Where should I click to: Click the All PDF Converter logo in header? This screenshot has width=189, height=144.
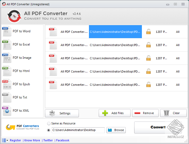pyautogui.click(x=14, y=16)
